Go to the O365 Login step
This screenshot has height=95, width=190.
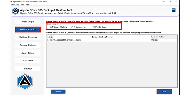click(x=28, y=22)
